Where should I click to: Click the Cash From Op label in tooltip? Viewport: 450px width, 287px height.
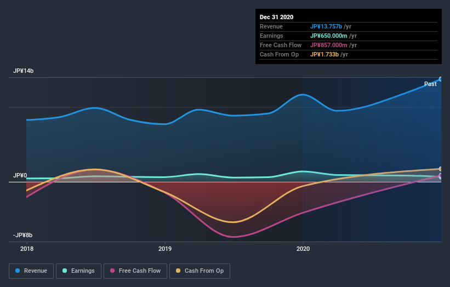pyautogui.click(x=279, y=54)
